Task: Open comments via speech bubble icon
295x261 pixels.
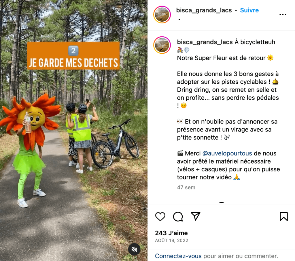Action: tap(178, 216)
